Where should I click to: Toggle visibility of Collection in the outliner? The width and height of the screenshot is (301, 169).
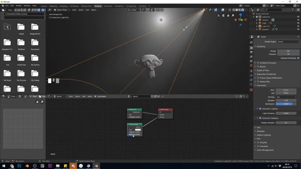[298, 17]
